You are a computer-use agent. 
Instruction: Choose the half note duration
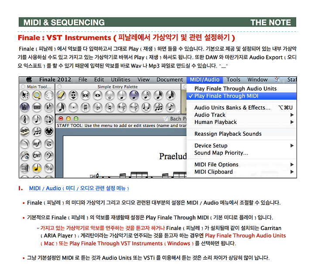[x=110, y=95]
